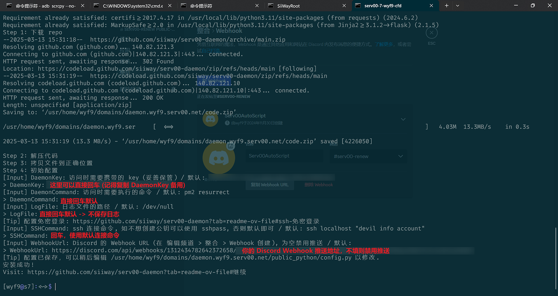Viewport: 558px width, 296px height.
Task: Click the serv00-daemon/archive/main.zip URL
Action: tap(188, 40)
